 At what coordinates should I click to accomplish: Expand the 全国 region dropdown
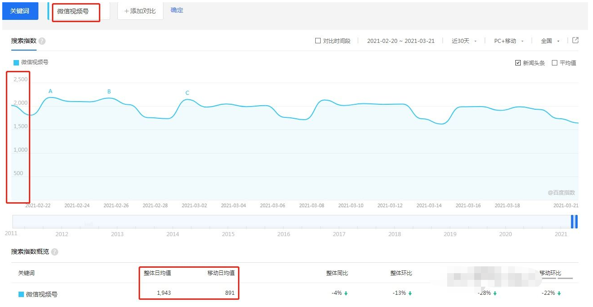coord(550,41)
